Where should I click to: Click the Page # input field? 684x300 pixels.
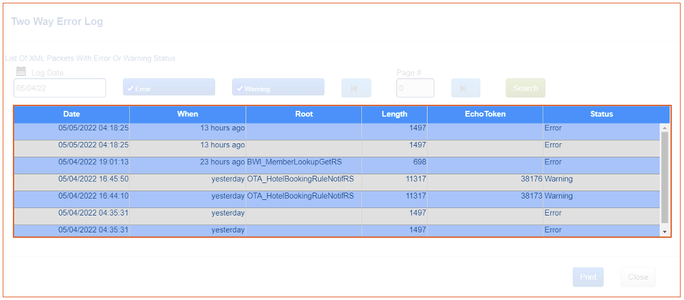(415, 88)
